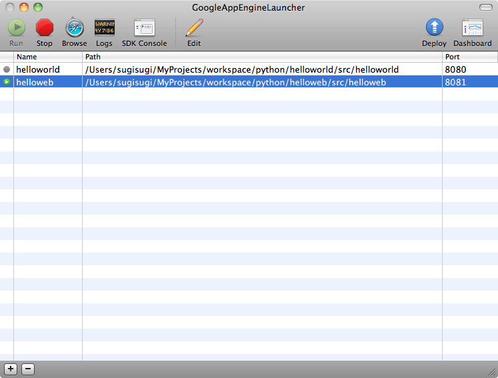Remove selected application with minus button

(28, 369)
